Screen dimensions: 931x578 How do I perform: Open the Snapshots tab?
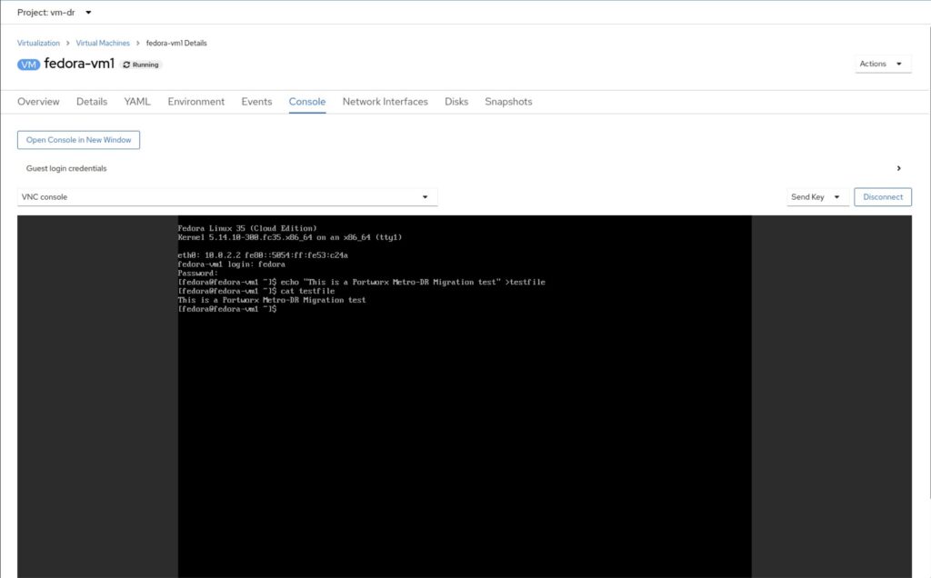point(508,102)
